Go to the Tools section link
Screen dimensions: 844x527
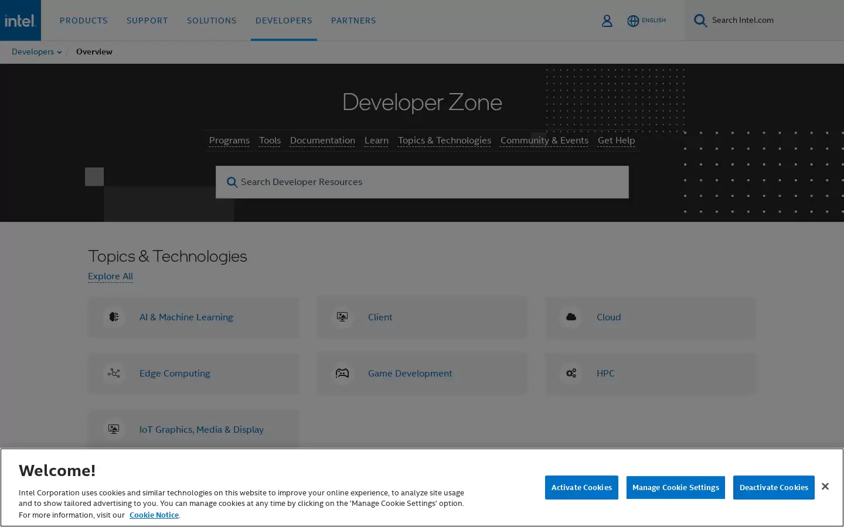pyautogui.click(x=270, y=141)
